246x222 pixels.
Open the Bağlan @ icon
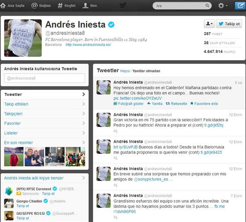tap(34, 5)
